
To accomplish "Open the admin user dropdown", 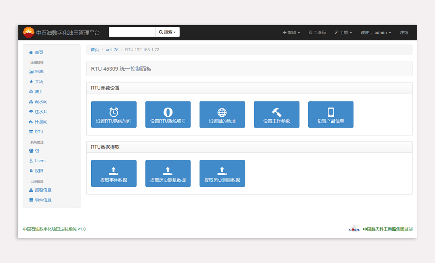I will pos(376,33).
